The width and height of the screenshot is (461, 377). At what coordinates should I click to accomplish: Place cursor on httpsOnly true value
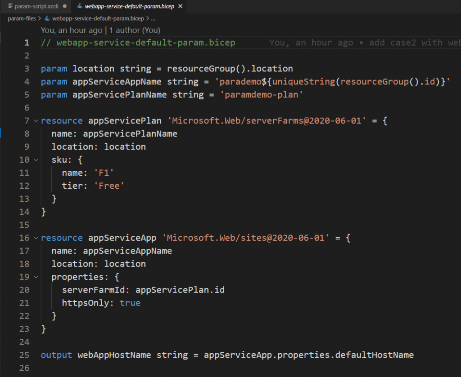tap(130, 303)
